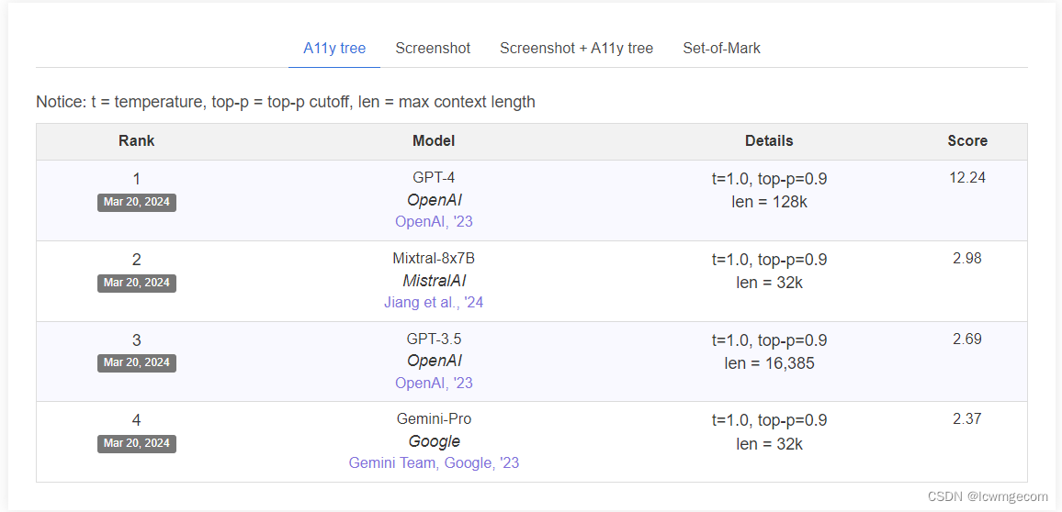Image resolution: width=1062 pixels, height=512 pixels.
Task: Click the Mar 20, 2024 badge under rank 4
Action: coord(137,444)
